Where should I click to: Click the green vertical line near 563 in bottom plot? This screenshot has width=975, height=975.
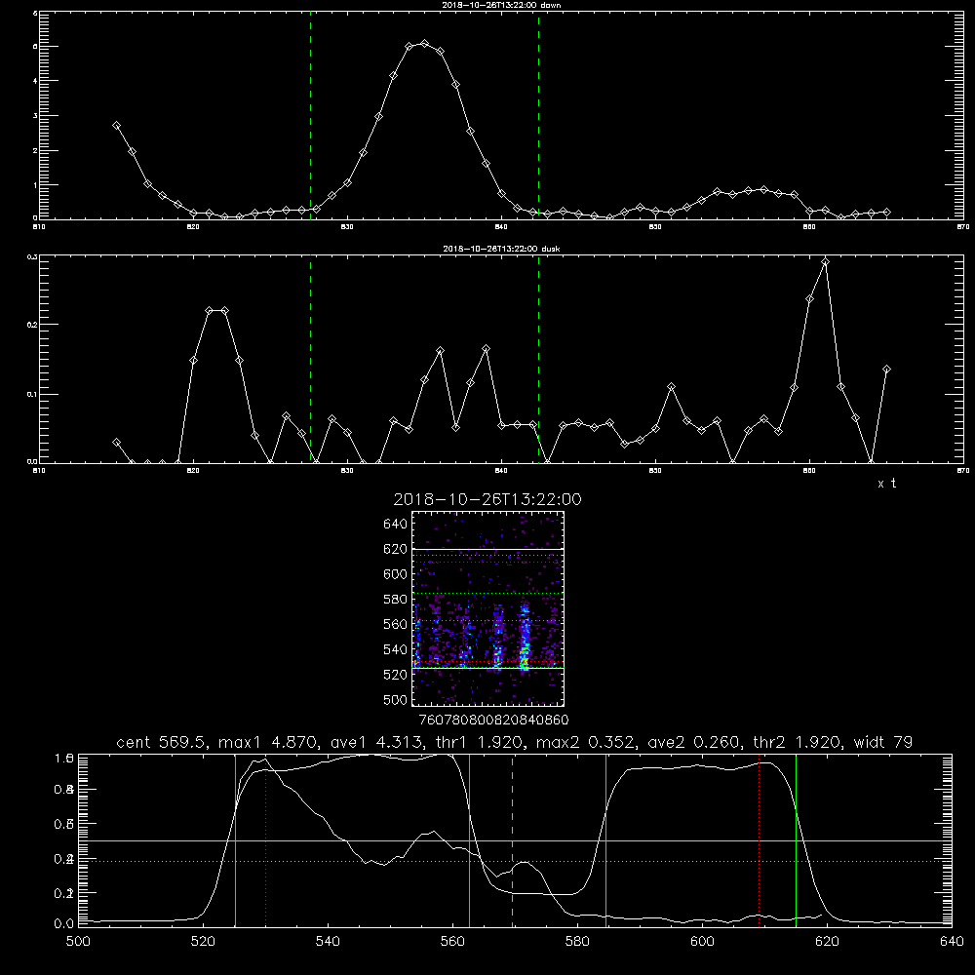coord(470,840)
